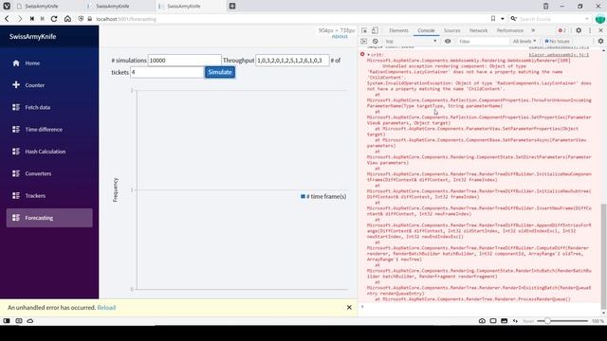
Task: Click the Throughput input field
Action: pyautogui.click(x=292, y=61)
